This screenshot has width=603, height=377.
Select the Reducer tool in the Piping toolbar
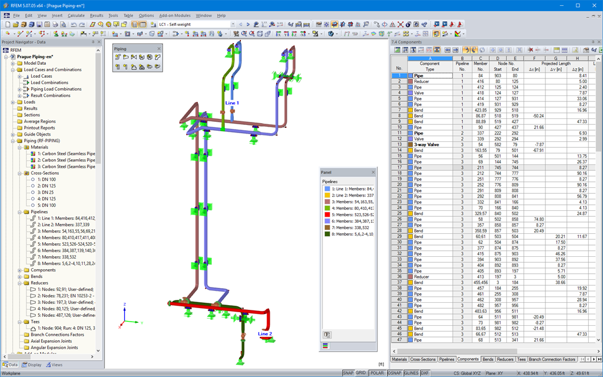pyautogui.click(x=126, y=57)
